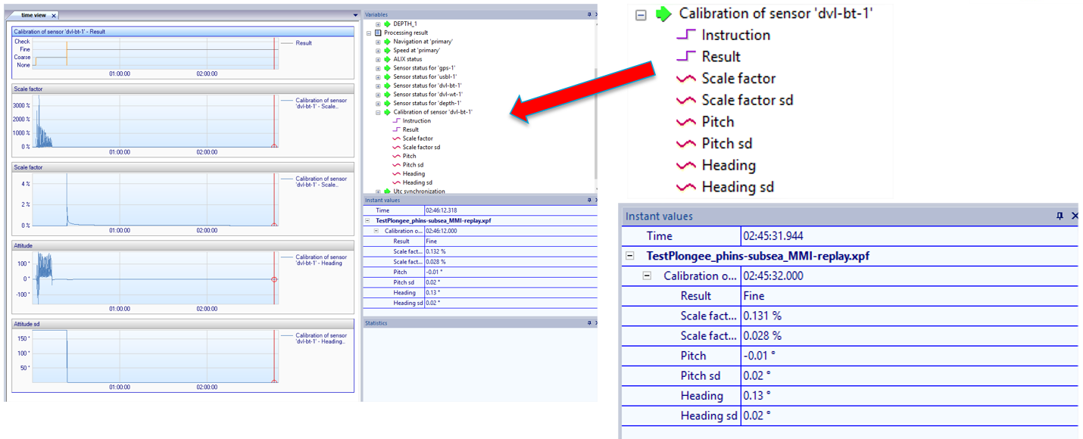Pin the Variables panel
The height and width of the screenshot is (439, 1083).
(x=588, y=14)
